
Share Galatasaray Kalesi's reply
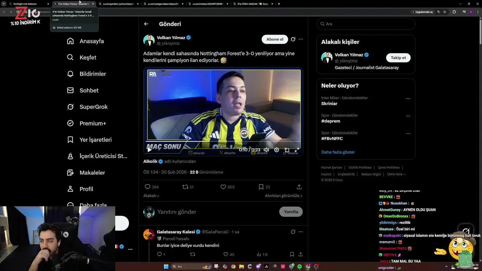[300, 254]
